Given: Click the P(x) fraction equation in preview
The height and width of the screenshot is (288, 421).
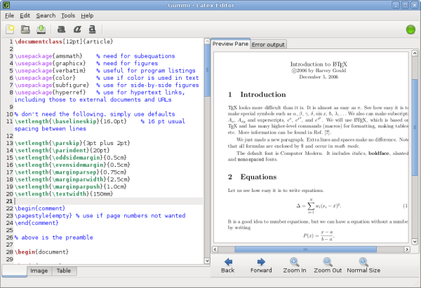Looking at the screenshot, I should [x=319, y=235].
